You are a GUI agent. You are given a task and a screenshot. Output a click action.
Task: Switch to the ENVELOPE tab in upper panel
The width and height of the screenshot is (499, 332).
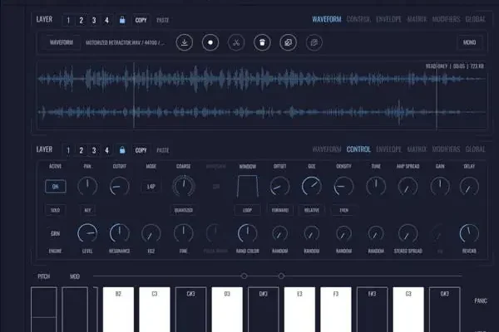point(389,18)
